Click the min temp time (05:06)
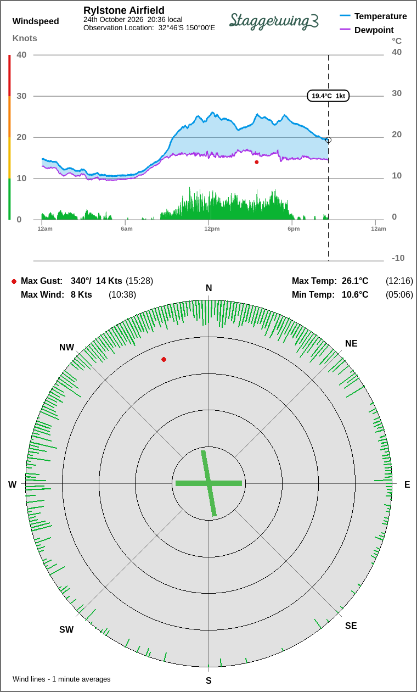Screen dimensions: 417x692 (399, 295)
